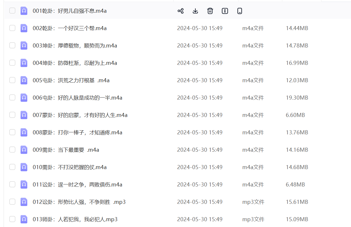Share the 001乾卦 audio file

tap(181, 11)
